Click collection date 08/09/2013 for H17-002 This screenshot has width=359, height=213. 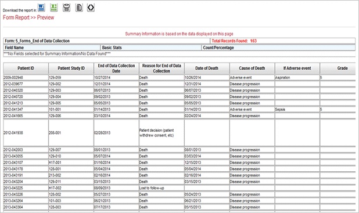102,188
